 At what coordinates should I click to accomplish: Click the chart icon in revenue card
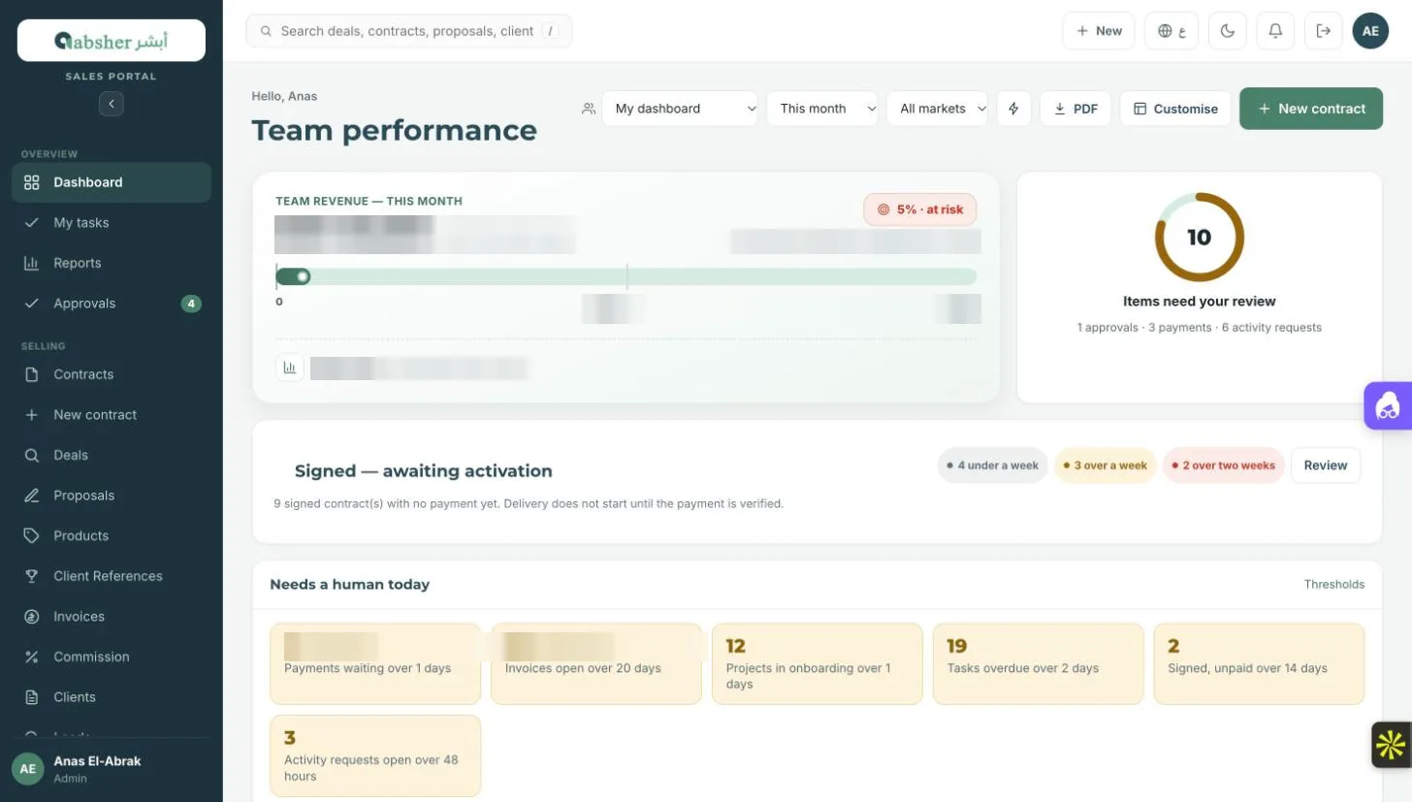tap(289, 368)
